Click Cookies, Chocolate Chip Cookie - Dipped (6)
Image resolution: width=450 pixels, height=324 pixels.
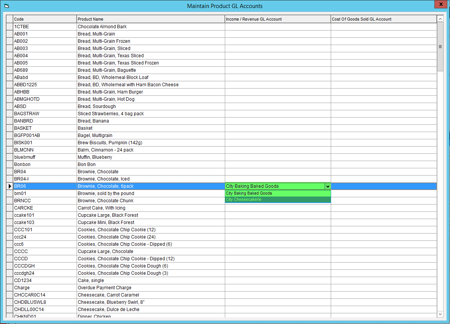[151, 244]
